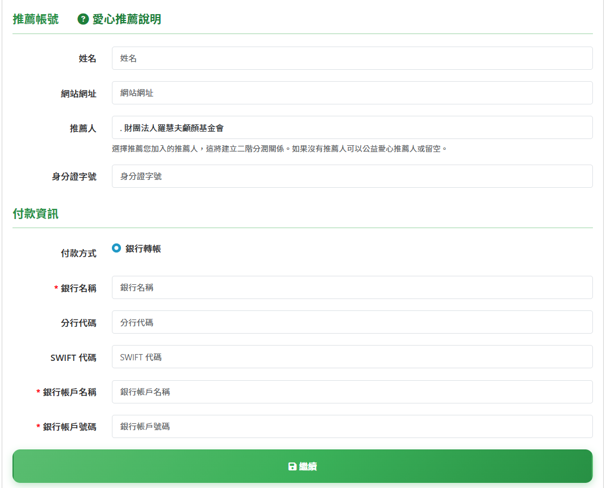
Task: Focus the 姓名 input field
Action: (x=352, y=58)
